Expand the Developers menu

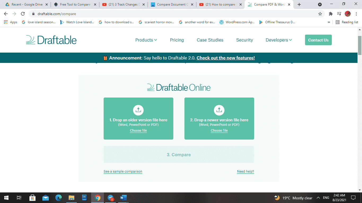(279, 40)
